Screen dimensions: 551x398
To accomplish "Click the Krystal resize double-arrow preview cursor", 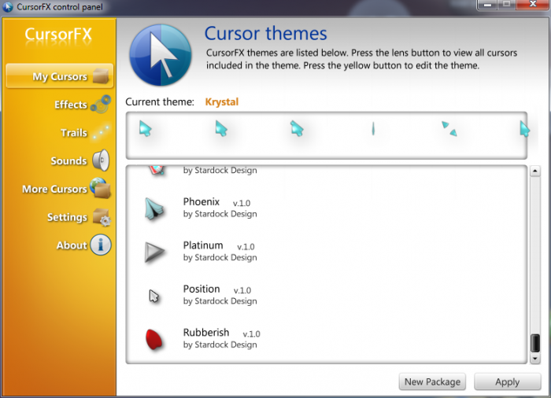I will 449,128.
